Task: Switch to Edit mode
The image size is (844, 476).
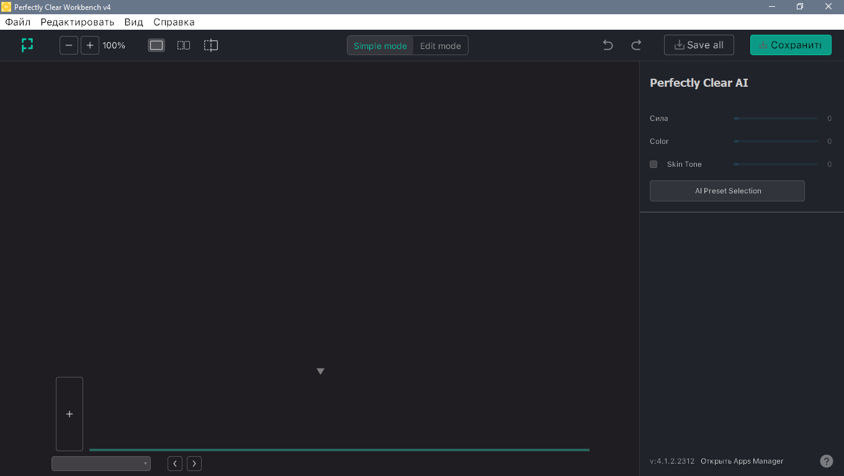Action: point(440,46)
